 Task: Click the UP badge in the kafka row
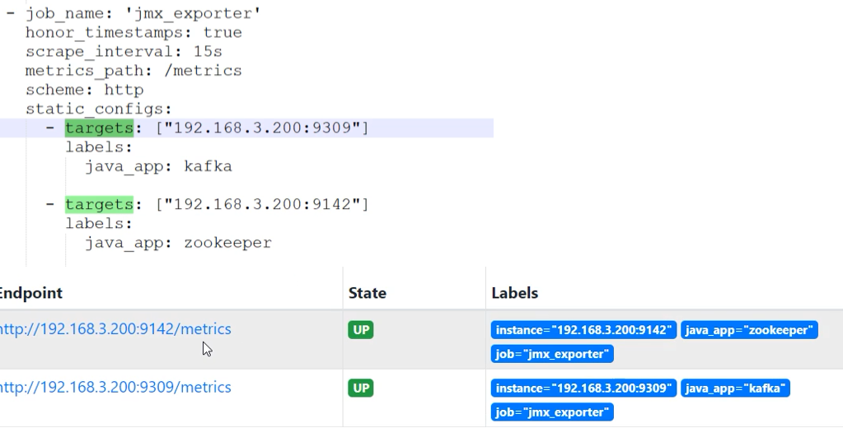click(361, 388)
